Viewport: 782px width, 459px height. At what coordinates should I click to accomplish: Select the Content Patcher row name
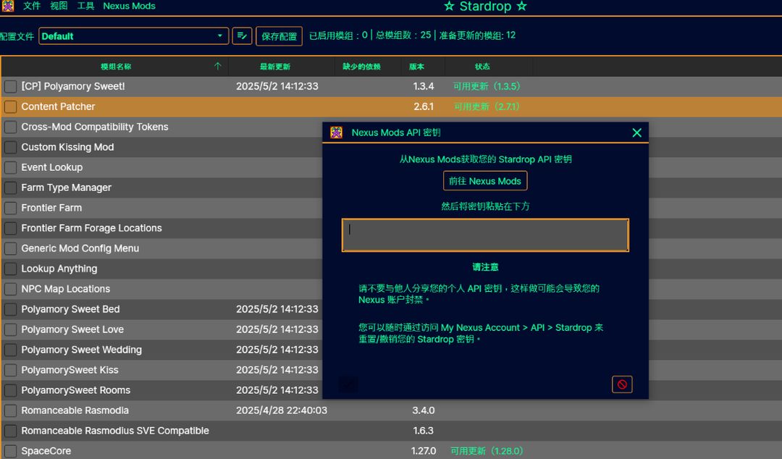(x=58, y=106)
